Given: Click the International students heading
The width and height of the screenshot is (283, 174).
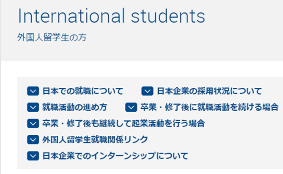Looking at the screenshot, I should click(x=111, y=16).
